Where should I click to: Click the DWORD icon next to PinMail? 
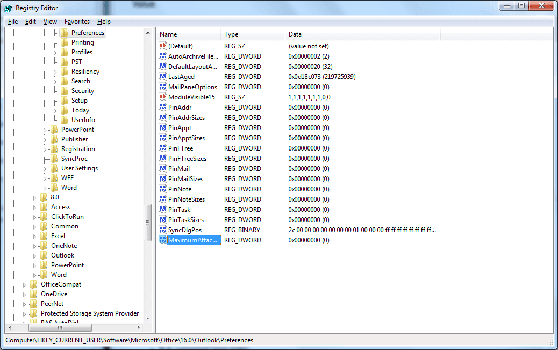coord(163,168)
